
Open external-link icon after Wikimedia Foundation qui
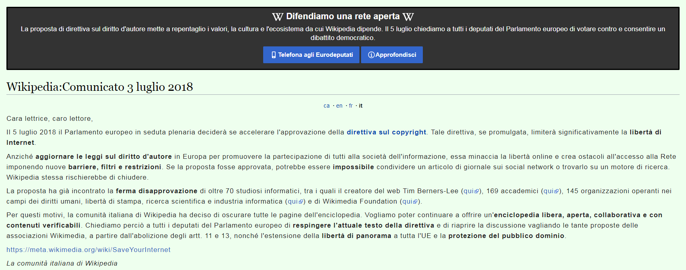[x=415, y=202]
